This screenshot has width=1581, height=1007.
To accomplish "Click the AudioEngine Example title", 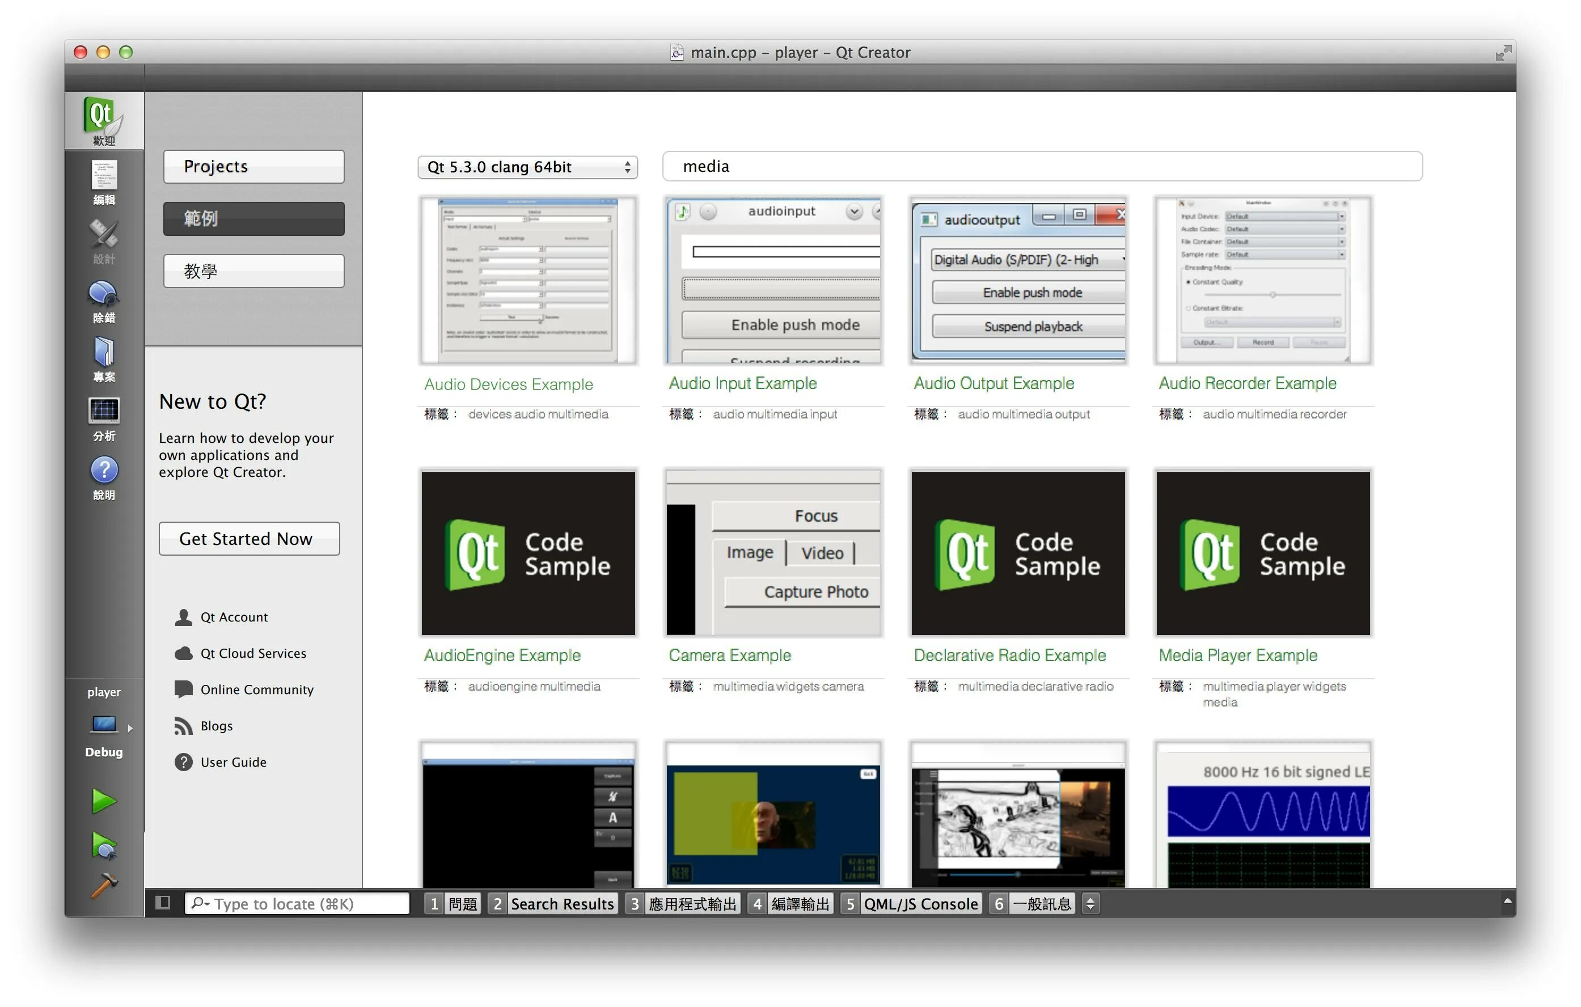I will 502,655.
